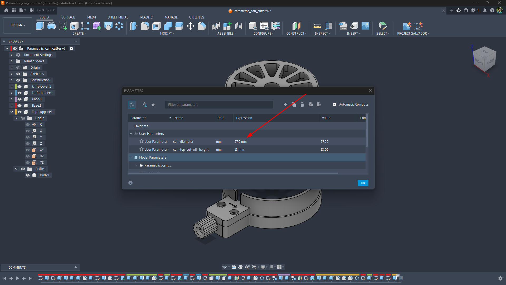The height and width of the screenshot is (285, 506).
Task: Click the info icon in Parameters dialog
Action: point(130,183)
